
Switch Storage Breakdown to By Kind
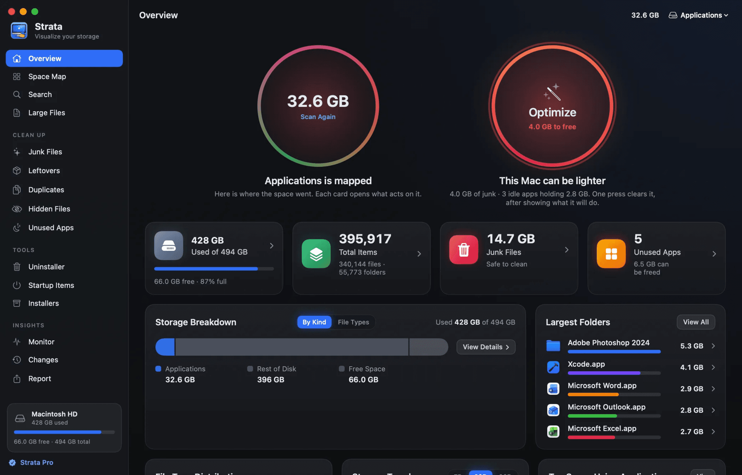(314, 322)
